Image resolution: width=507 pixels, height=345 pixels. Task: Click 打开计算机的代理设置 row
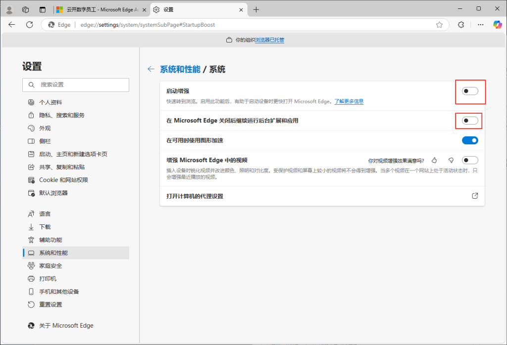click(322, 196)
